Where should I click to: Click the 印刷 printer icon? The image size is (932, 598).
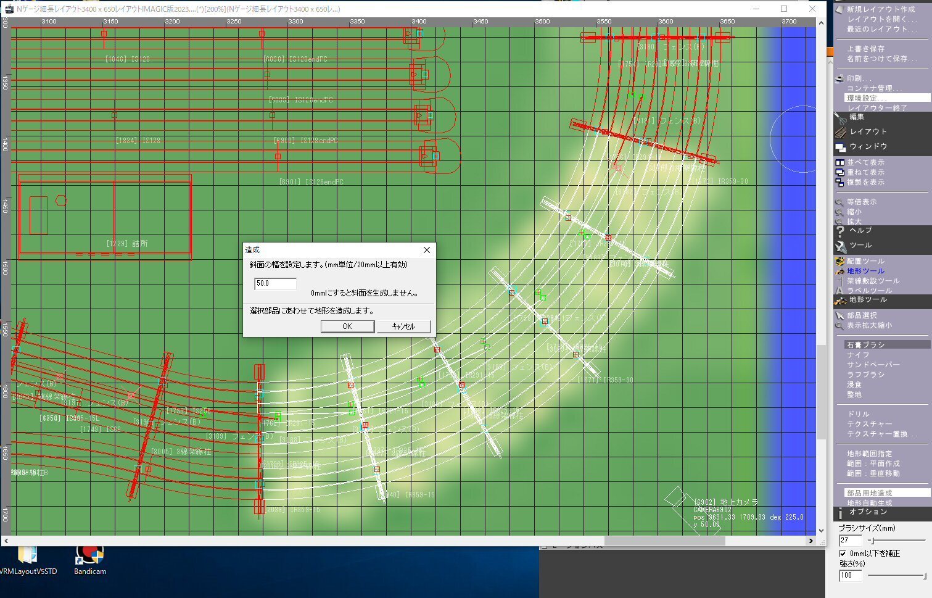click(x=839, y=78)
